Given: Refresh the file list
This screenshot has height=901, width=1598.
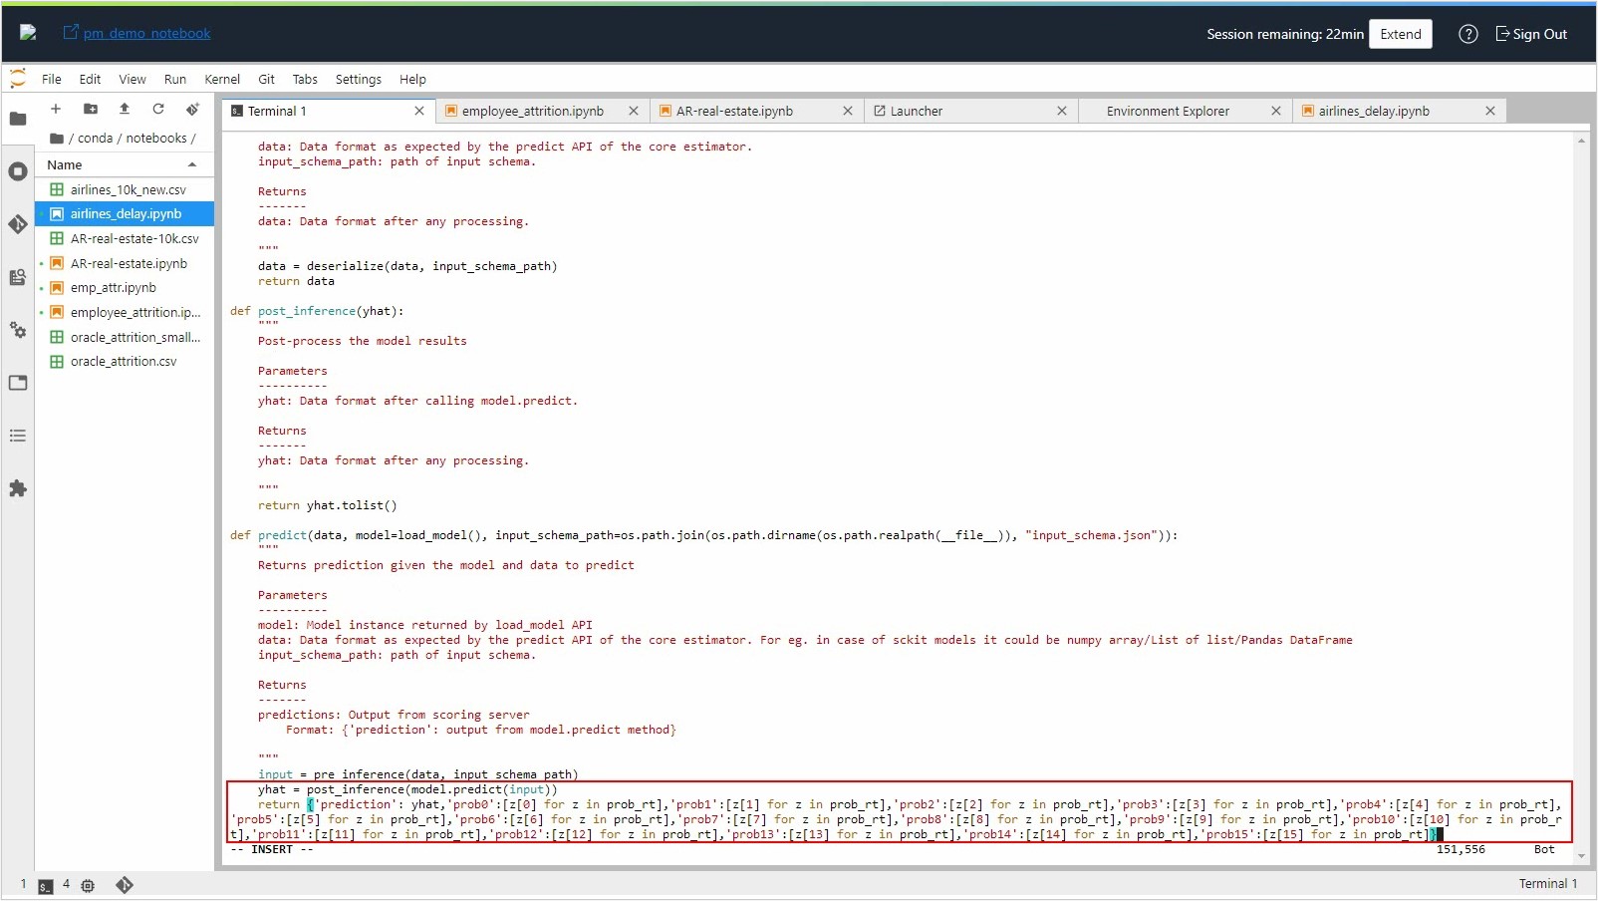Looking at the screenshot, I should [x=158, y=109].
